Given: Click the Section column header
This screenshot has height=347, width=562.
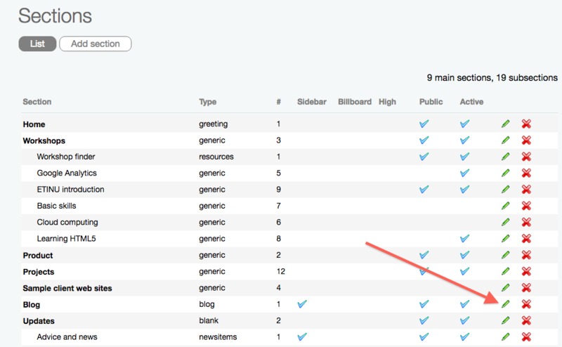Looking at the screenshot, I should pos(37,102).
